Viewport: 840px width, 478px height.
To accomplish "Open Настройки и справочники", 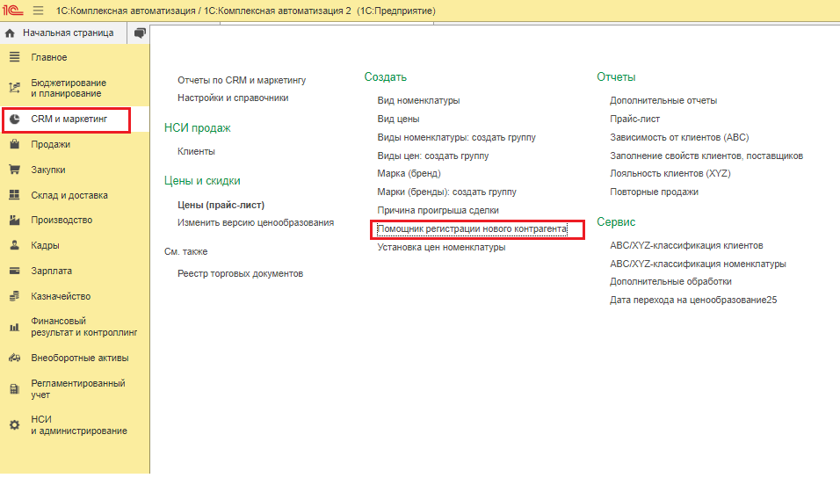I will [x=233, y=98].
